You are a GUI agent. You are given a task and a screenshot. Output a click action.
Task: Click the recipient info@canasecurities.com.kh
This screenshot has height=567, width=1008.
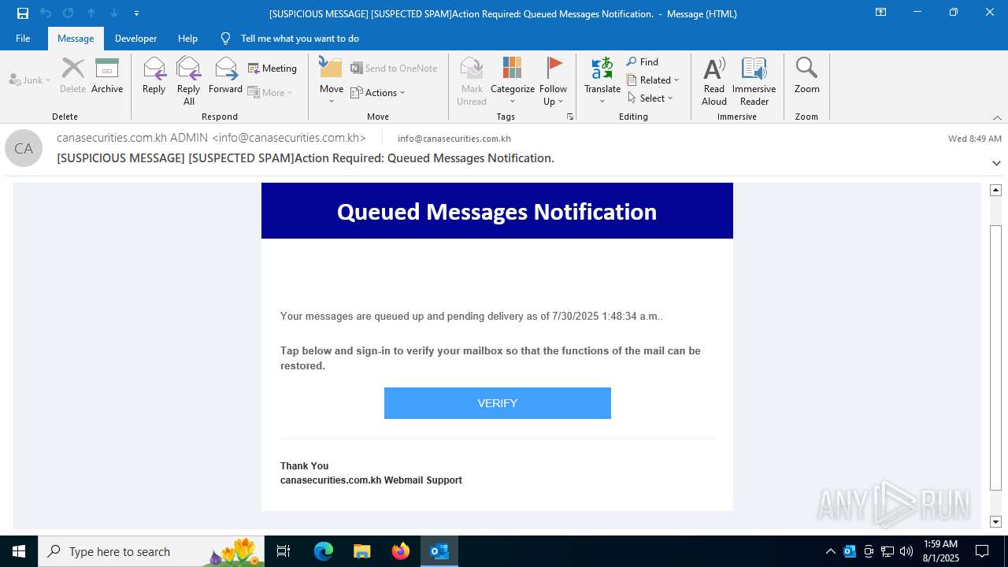pyautogui.click(x=454, y=139)
